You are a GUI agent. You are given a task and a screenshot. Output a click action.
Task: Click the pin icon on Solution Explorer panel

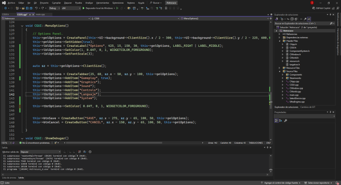(329, 14)
